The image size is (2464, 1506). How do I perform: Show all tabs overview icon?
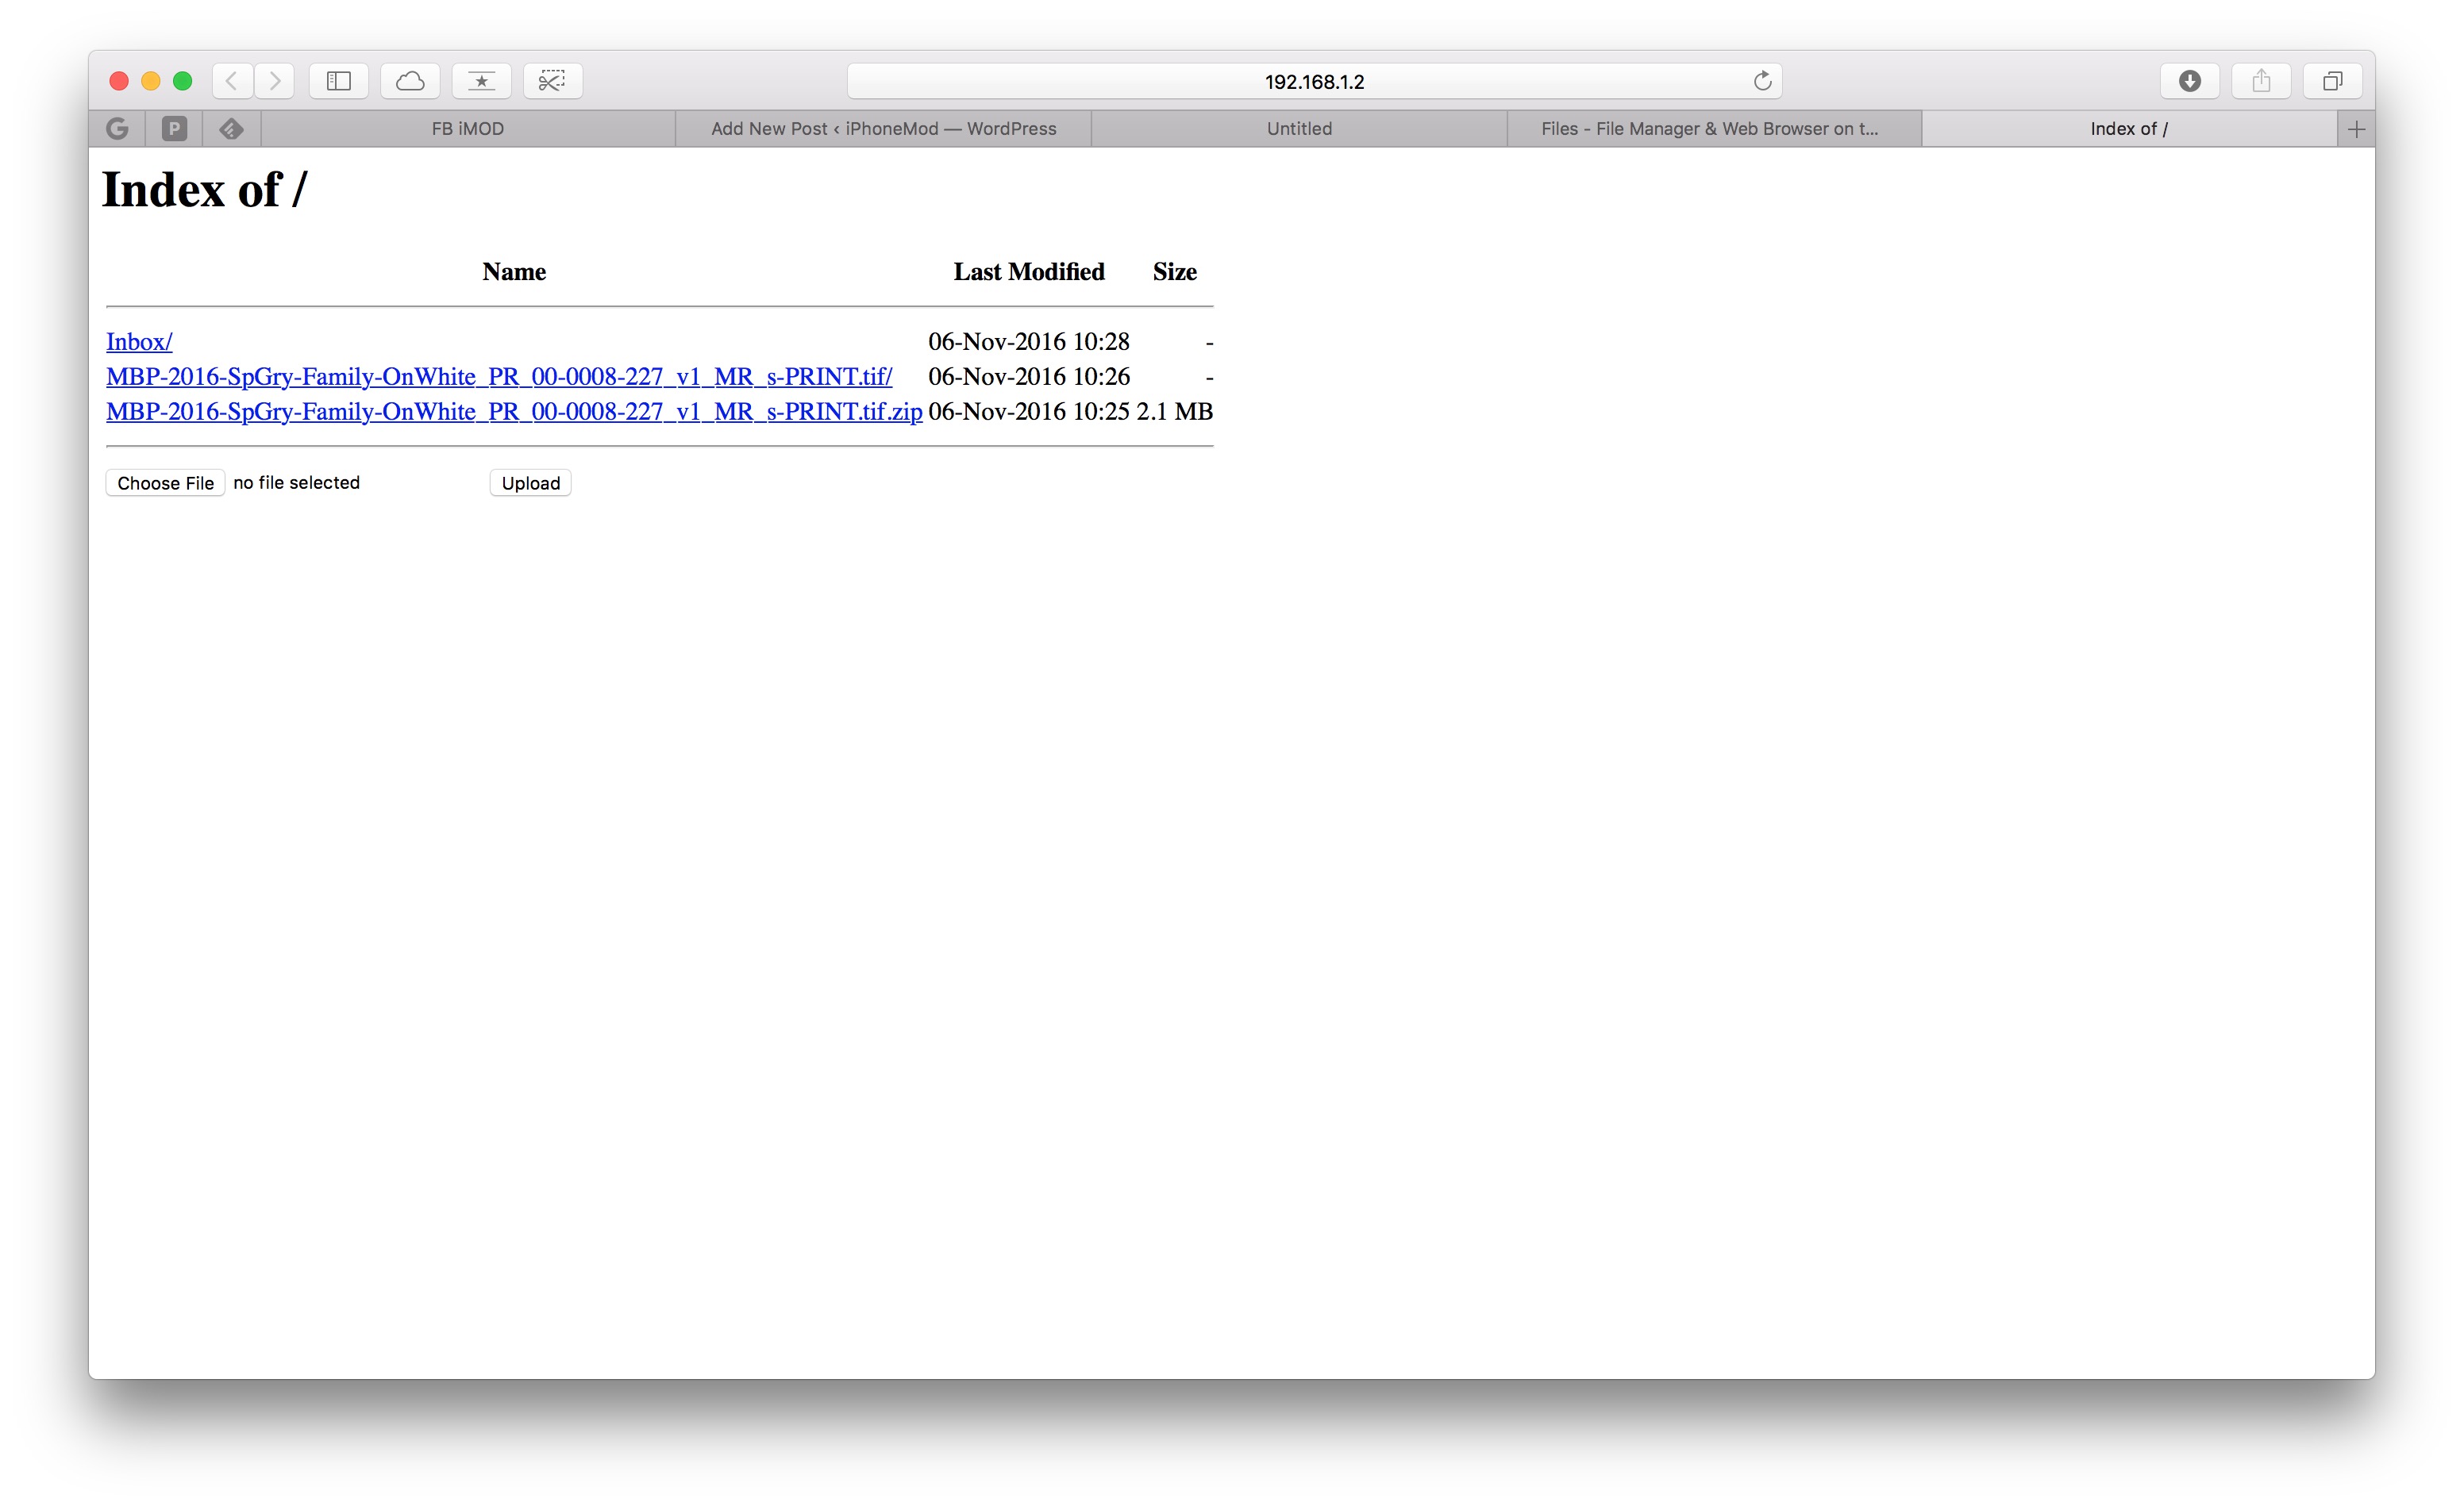coord(2332,81)
